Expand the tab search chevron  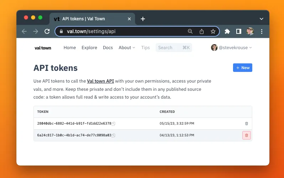(x=261, y=19)
